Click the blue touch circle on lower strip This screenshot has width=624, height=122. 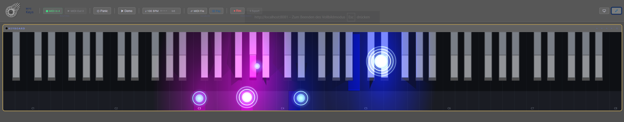tap(301, 98)
